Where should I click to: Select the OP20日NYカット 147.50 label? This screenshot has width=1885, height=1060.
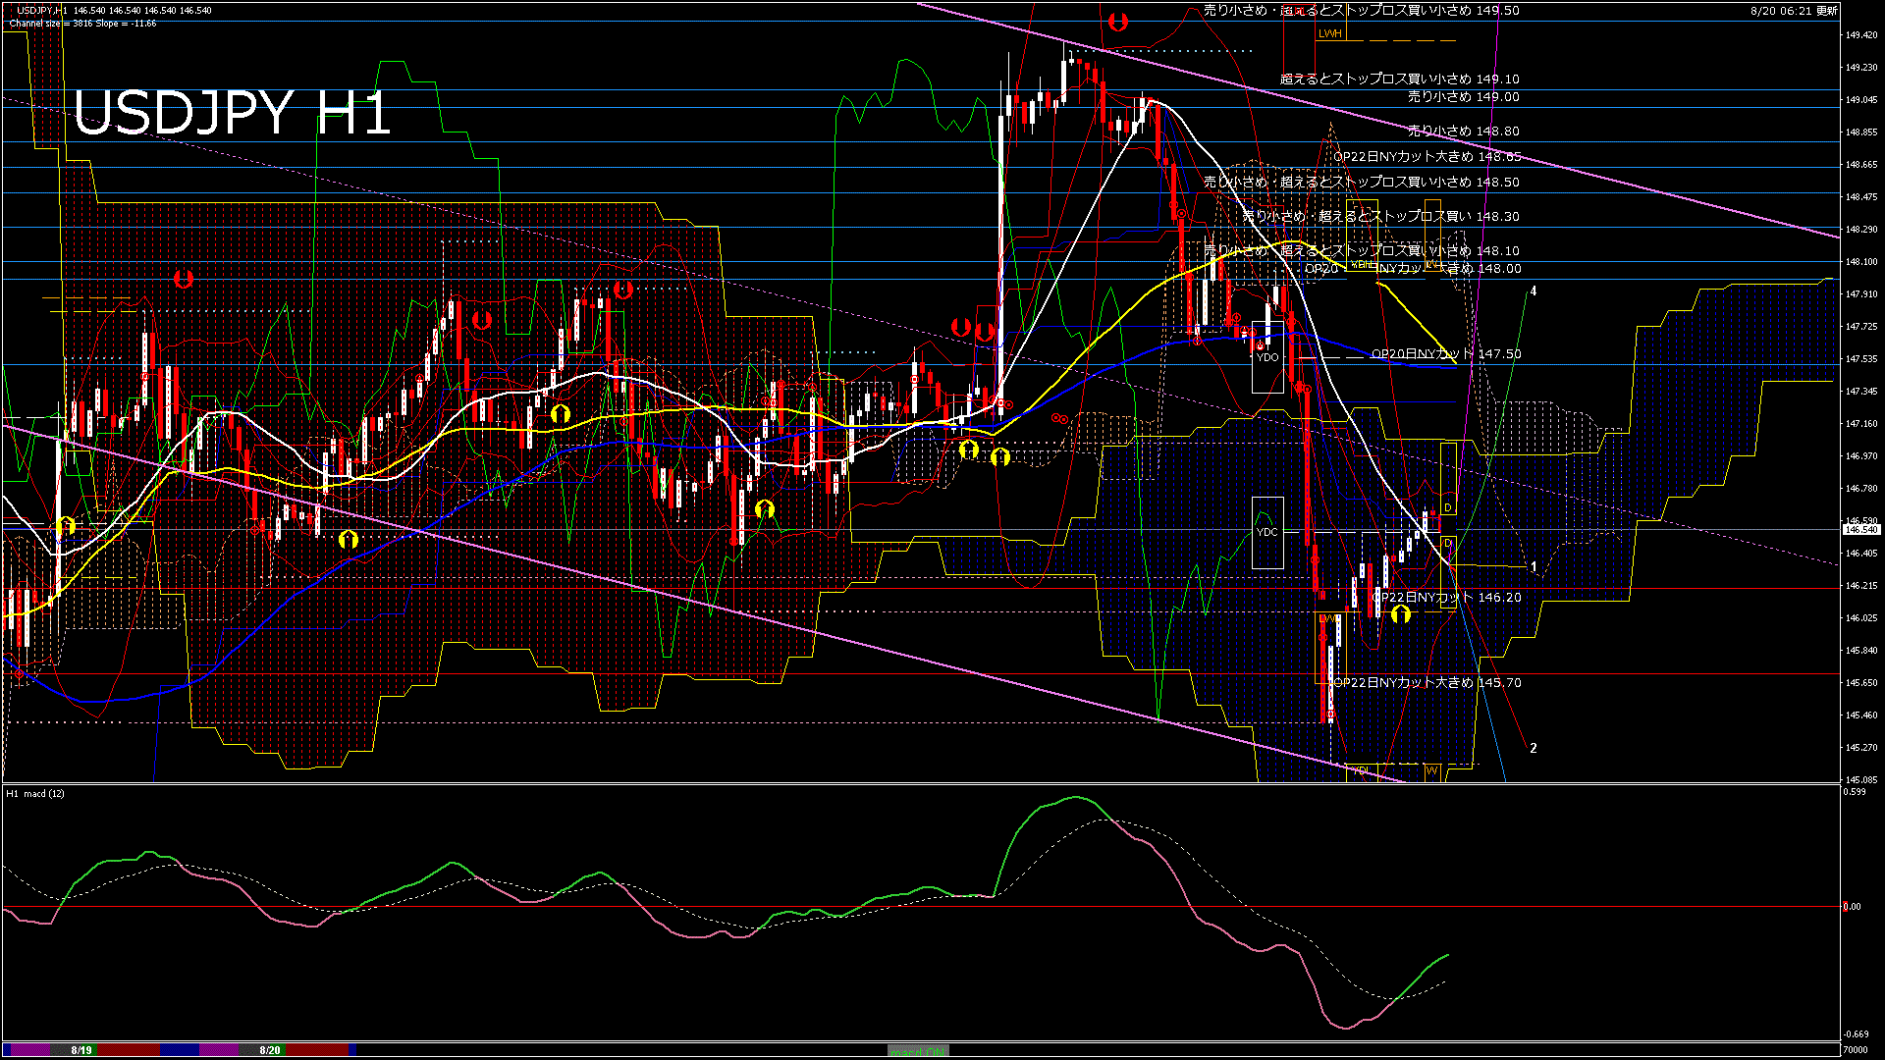1446,353
